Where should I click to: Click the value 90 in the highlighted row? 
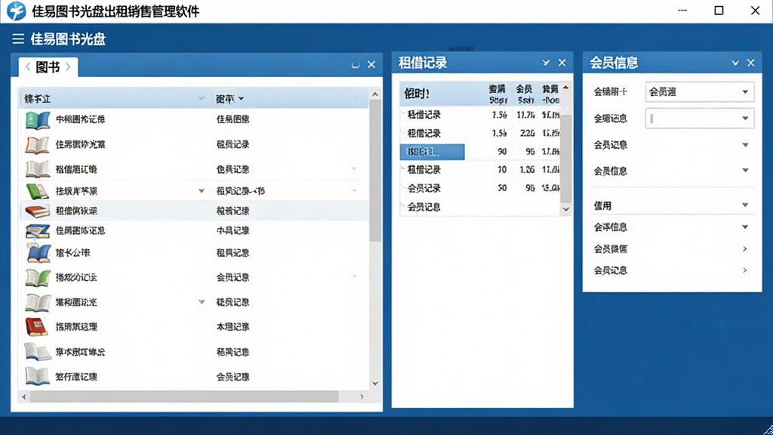tap(502, 151)
